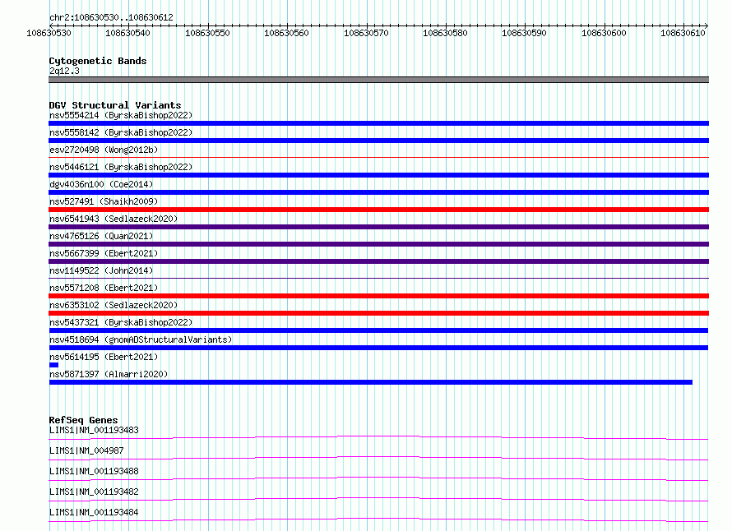Click LIMS1|NM_001193484 transcript label
732x531 pixels.
pos(94,512)
